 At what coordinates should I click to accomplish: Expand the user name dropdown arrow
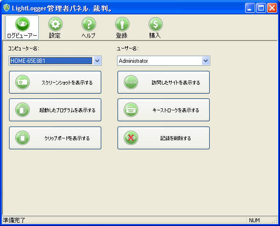[205, 61]
